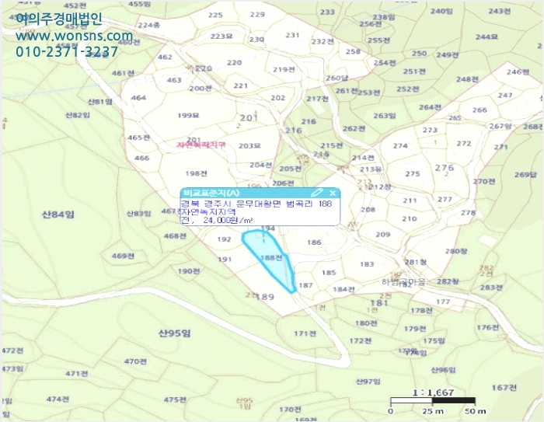Click the price text 24,000원/m²
544x422 pixels.
[228, 220]
